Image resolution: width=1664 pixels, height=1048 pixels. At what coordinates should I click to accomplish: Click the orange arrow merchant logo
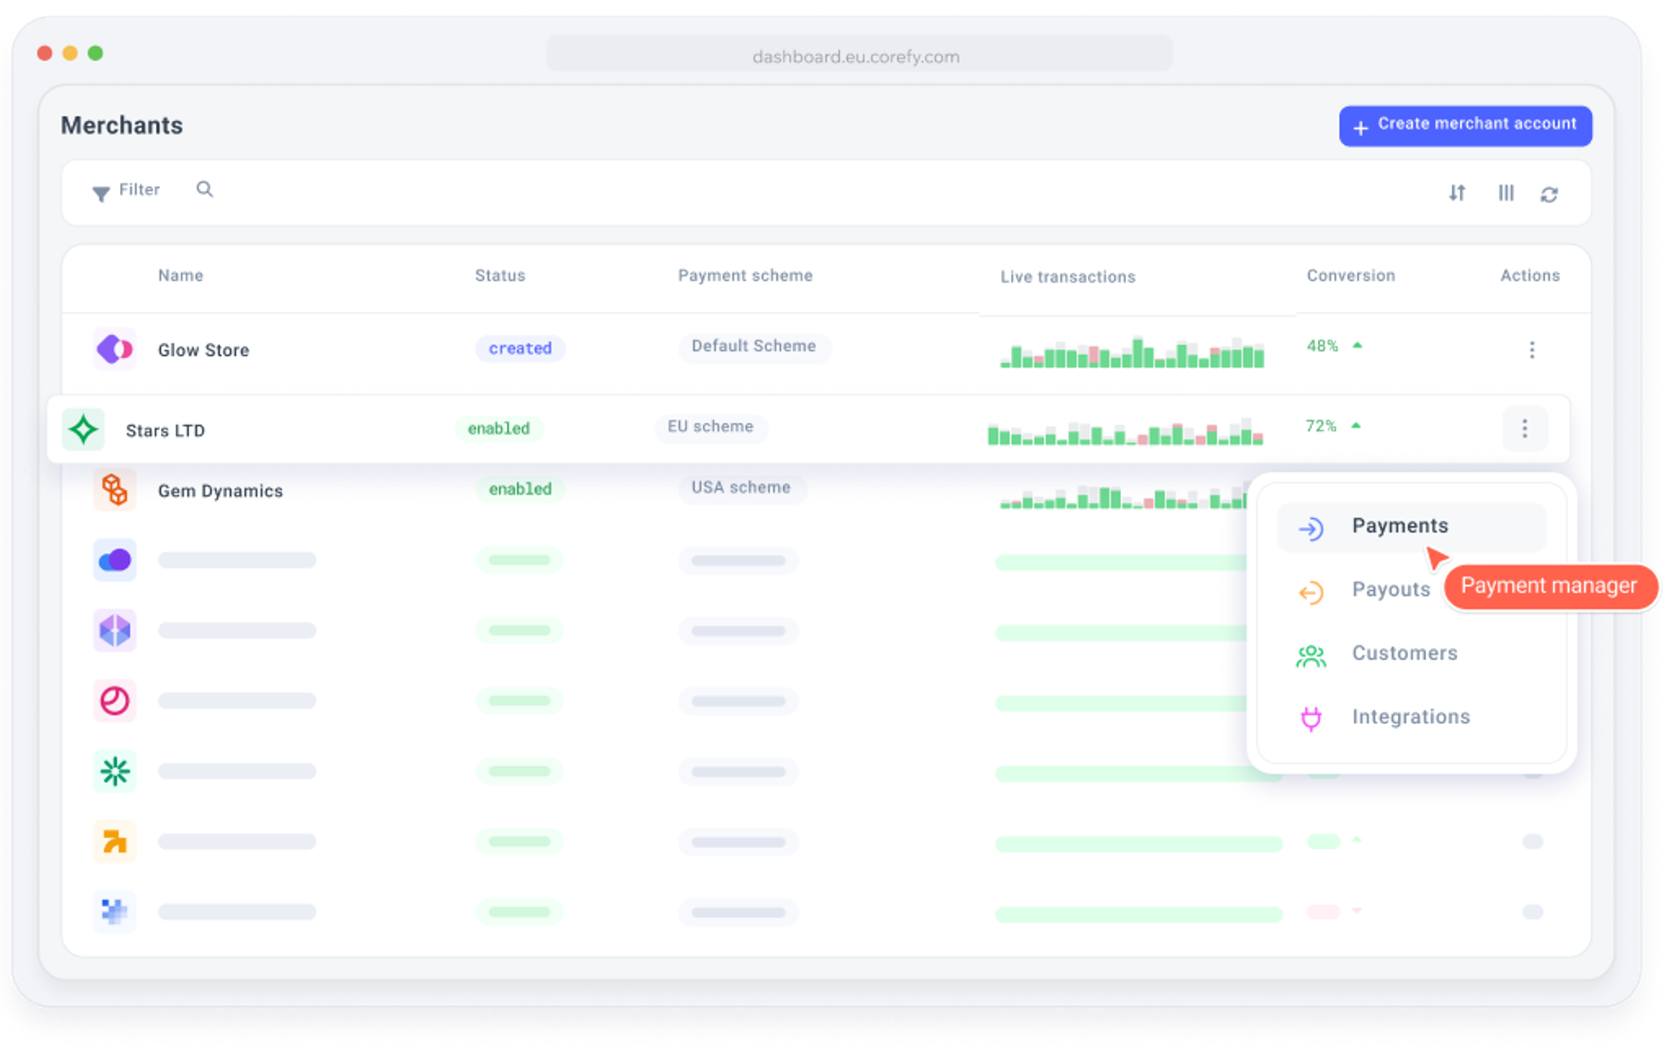114,841
